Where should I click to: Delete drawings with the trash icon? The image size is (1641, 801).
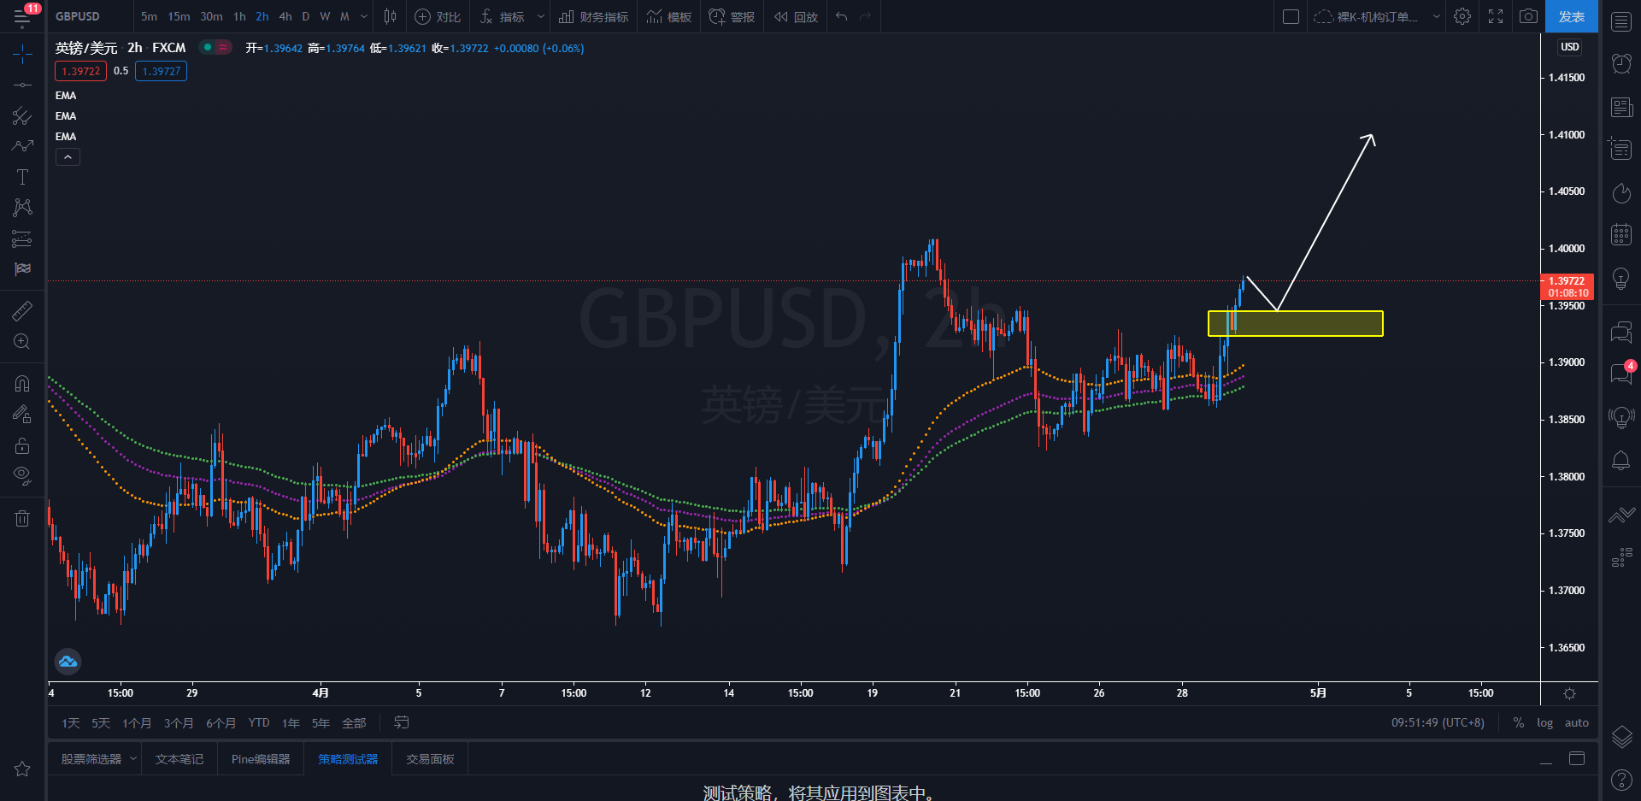(x=22, y=518)
